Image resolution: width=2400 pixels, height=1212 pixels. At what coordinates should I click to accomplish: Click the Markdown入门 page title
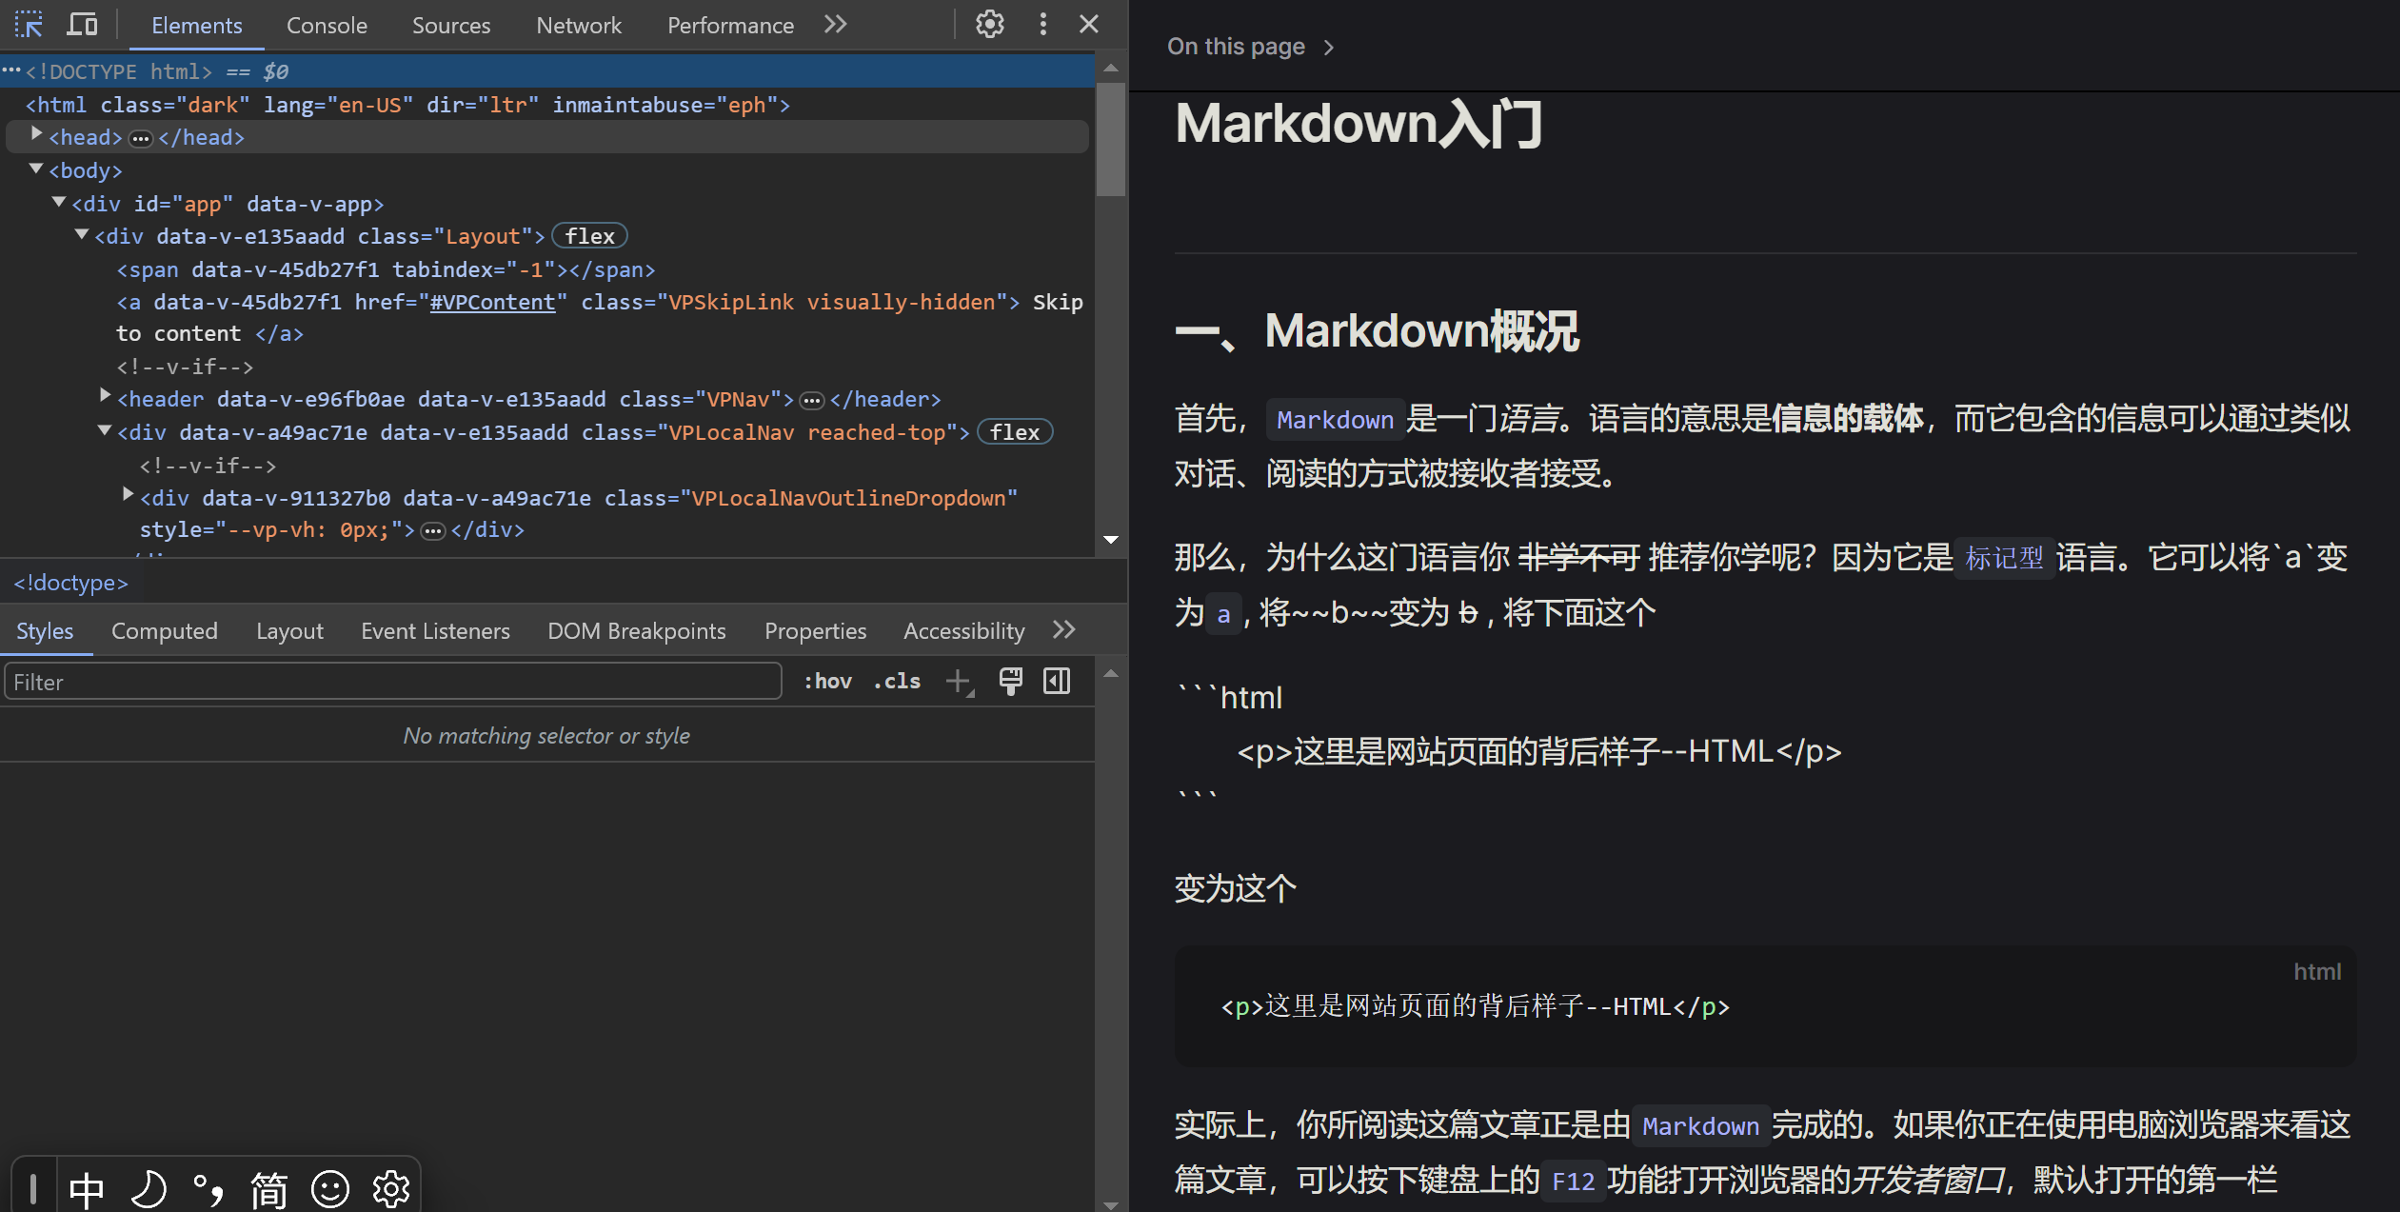click(x=1359, y=124)
